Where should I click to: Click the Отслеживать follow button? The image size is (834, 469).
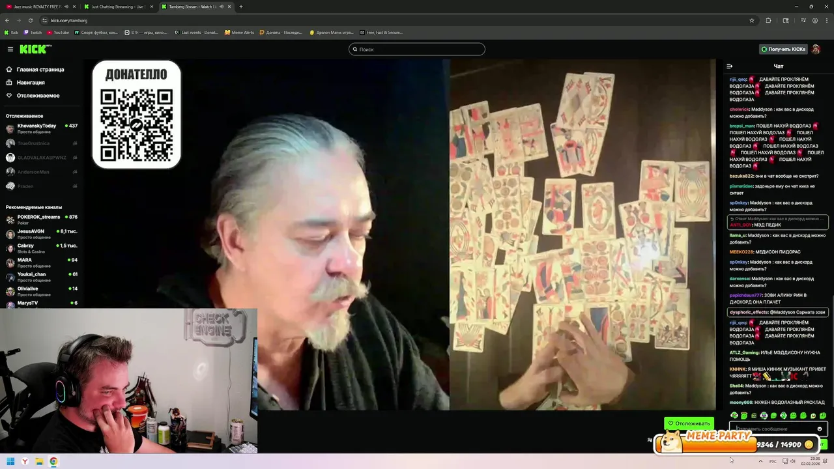click(x=689, y=423)
